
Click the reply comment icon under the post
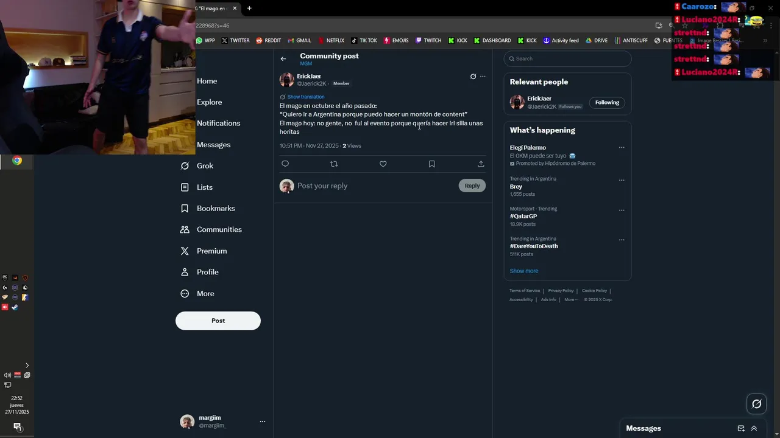point(285,164)
